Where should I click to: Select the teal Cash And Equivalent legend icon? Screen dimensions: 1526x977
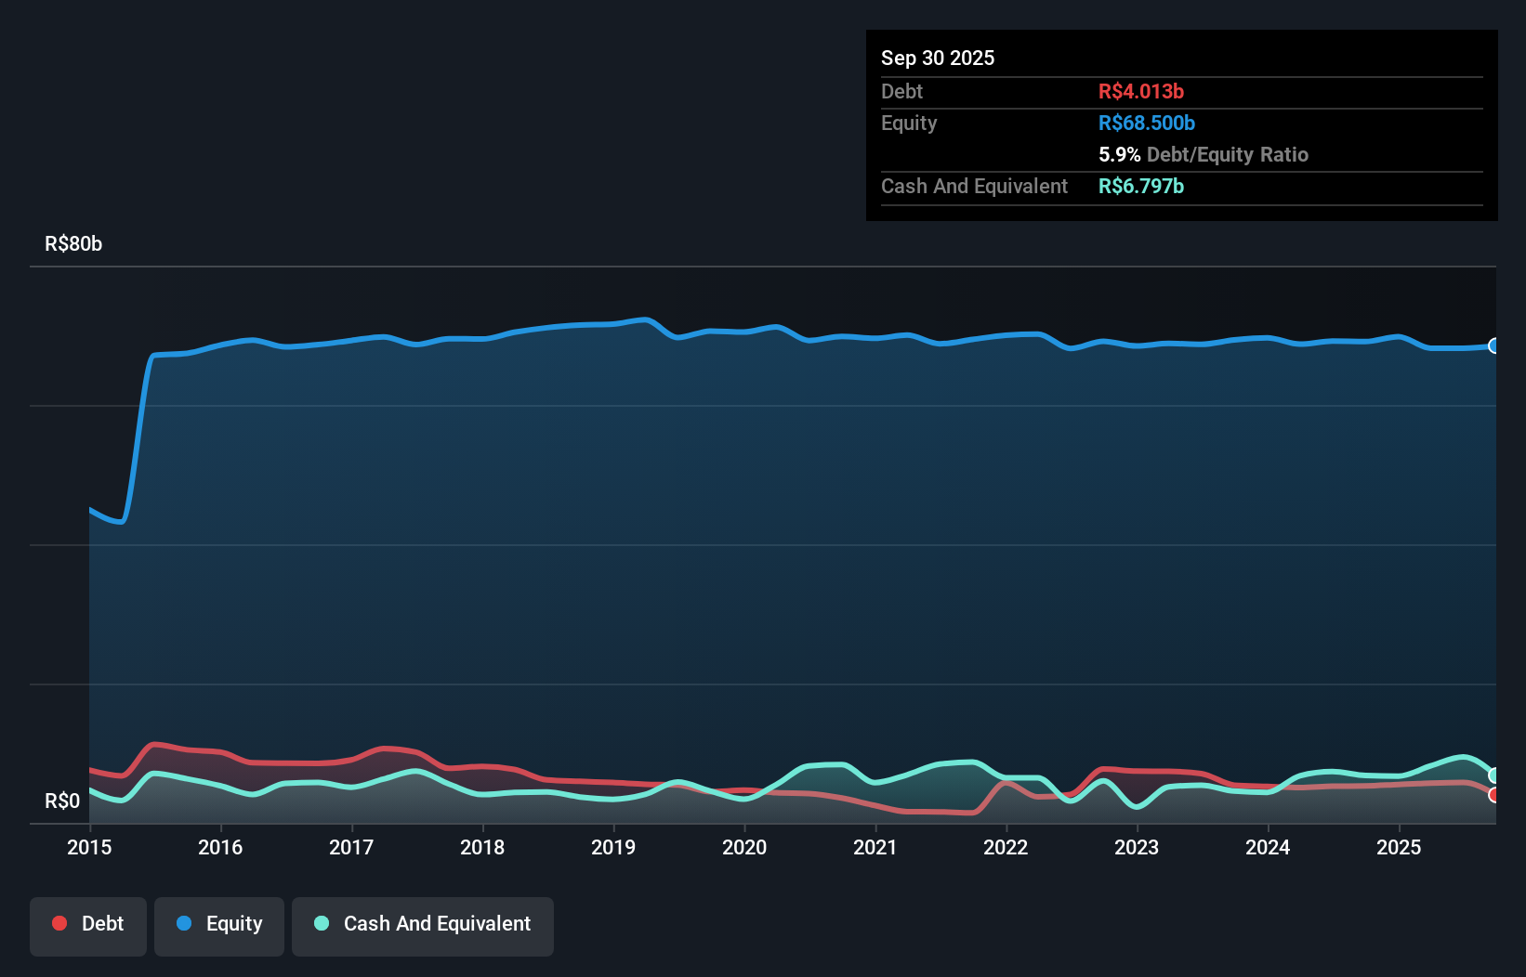(x=321, y=923)
